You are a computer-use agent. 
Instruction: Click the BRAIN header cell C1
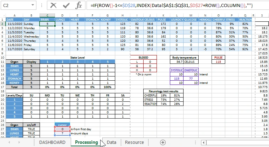click(47, 20)
